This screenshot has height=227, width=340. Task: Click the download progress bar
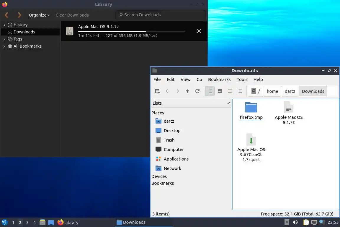[132, 31]
